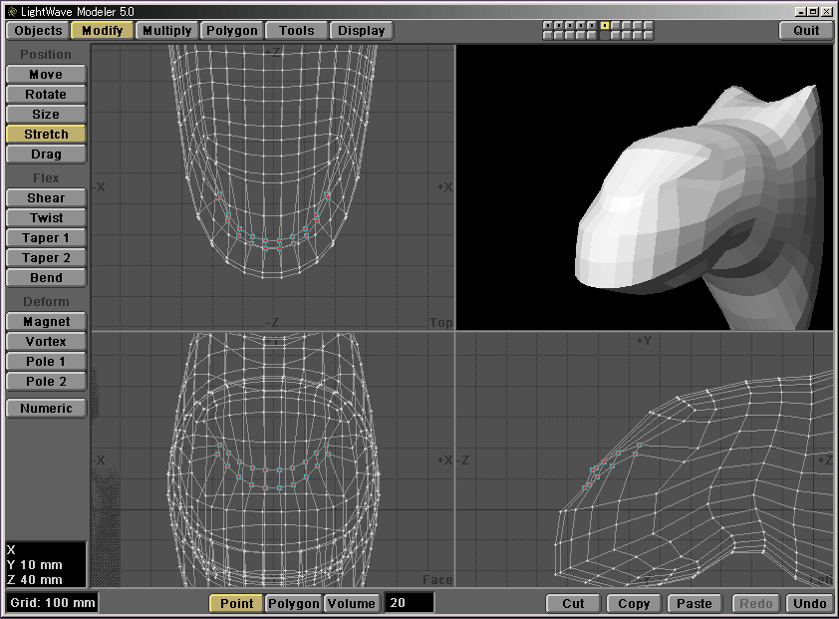The width and height of the screenshot is (839, 619).
Task: Pick the Bend tool
Action: 46,278
